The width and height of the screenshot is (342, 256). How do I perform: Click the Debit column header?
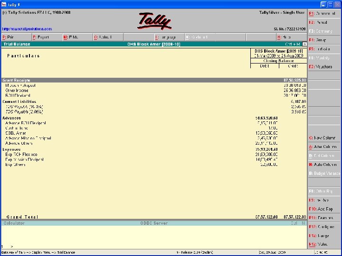(x=265, y=66)
